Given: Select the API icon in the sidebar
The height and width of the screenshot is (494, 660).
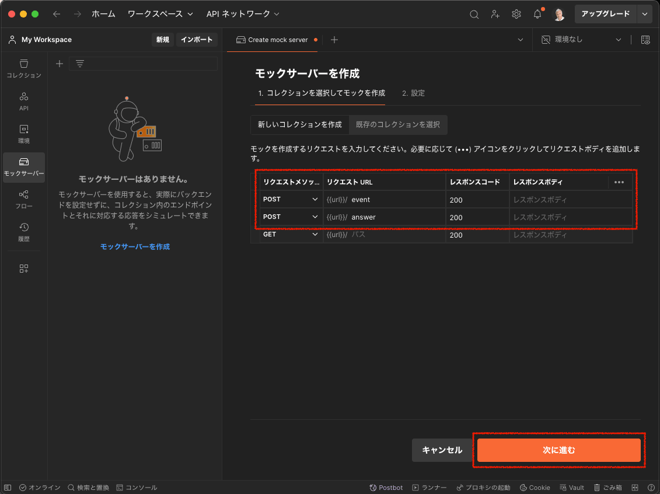Looking at the screenshot, I should (x=23, y=100).
